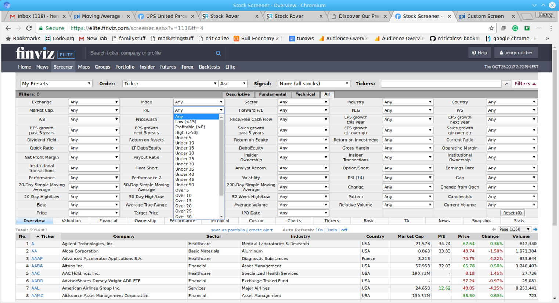Go to previous results page arrow

pyautogui.click(x=494, y=230)
